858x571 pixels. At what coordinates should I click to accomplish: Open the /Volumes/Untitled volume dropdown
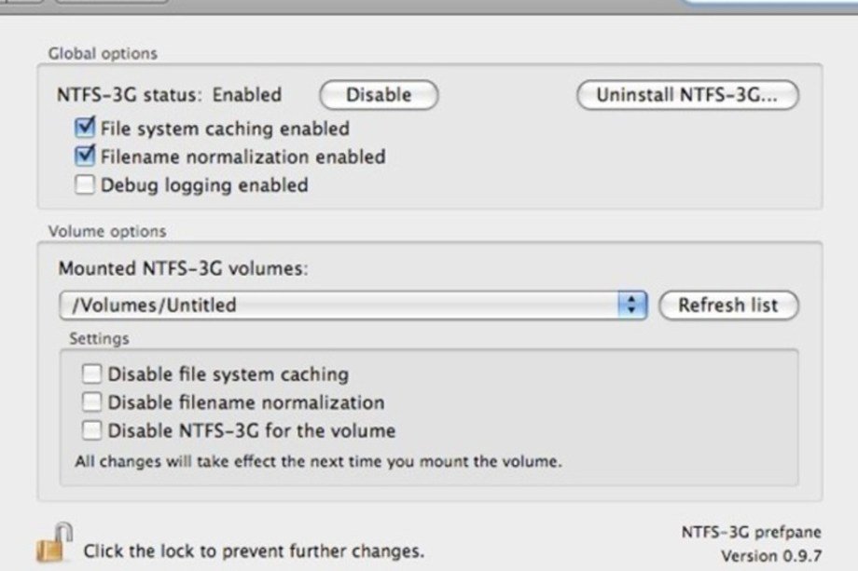[353, 305]
